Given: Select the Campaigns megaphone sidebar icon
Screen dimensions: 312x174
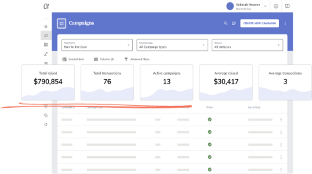Looking at the screenshot, I should coord(46,36).
